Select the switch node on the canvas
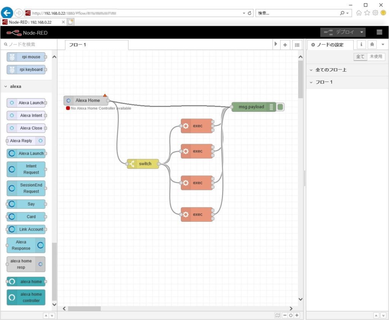The height and width of the screenshot is (320, 389). (x=143, y=164)
